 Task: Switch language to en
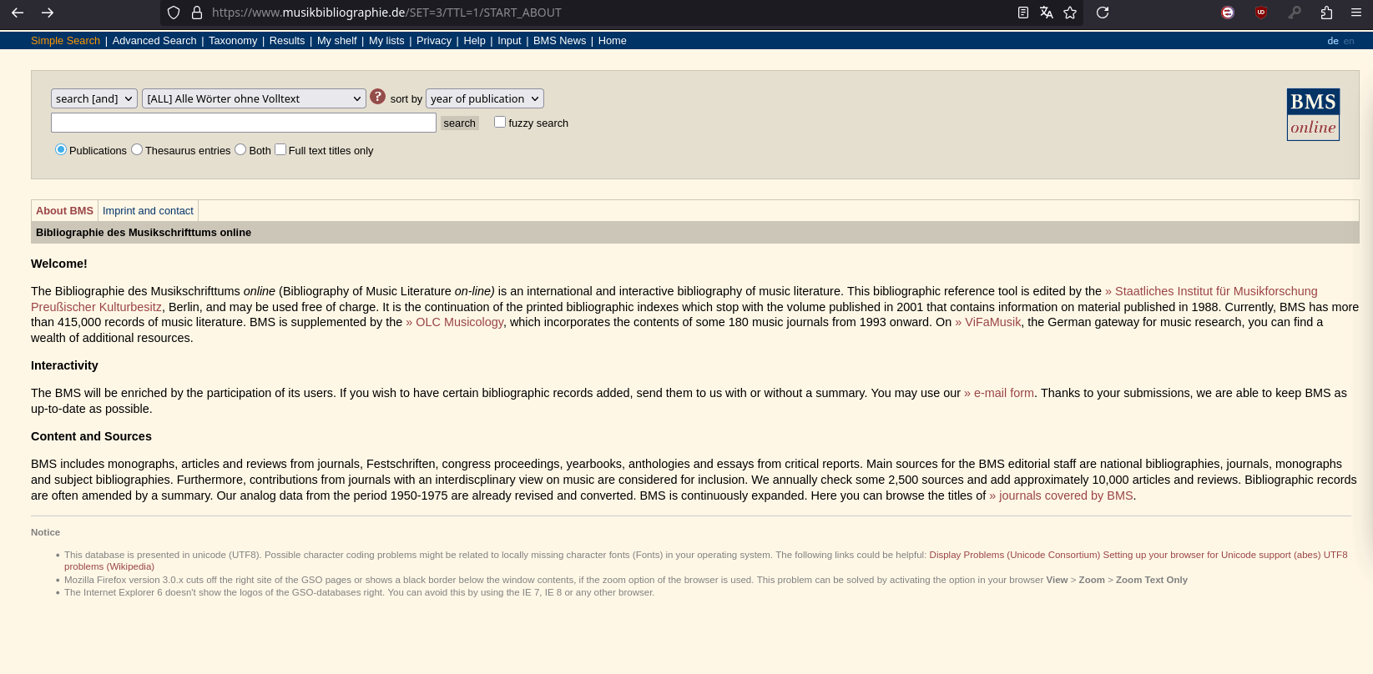click(1349, 41)
